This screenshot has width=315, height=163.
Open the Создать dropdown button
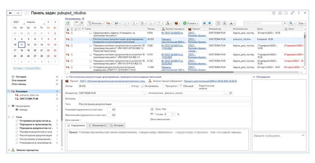191,23
